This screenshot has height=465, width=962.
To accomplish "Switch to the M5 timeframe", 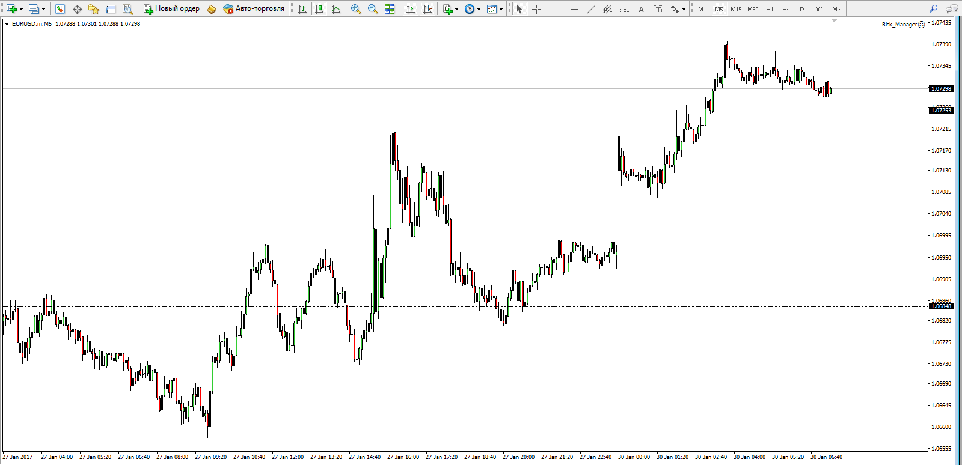I will [x=719, y=9].
